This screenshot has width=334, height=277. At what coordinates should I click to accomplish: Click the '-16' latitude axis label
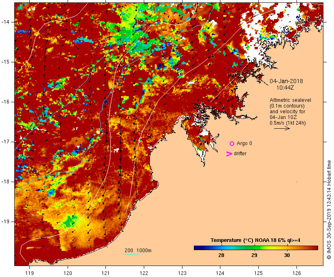click(x=5, y=102)
